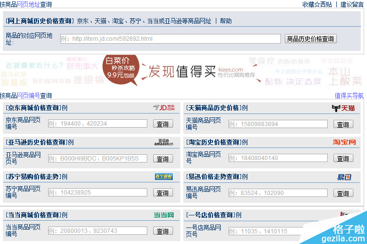Click 查询 button for 亚马逊商品网页号
Viewport: 367px width, 244px height.
163,159
